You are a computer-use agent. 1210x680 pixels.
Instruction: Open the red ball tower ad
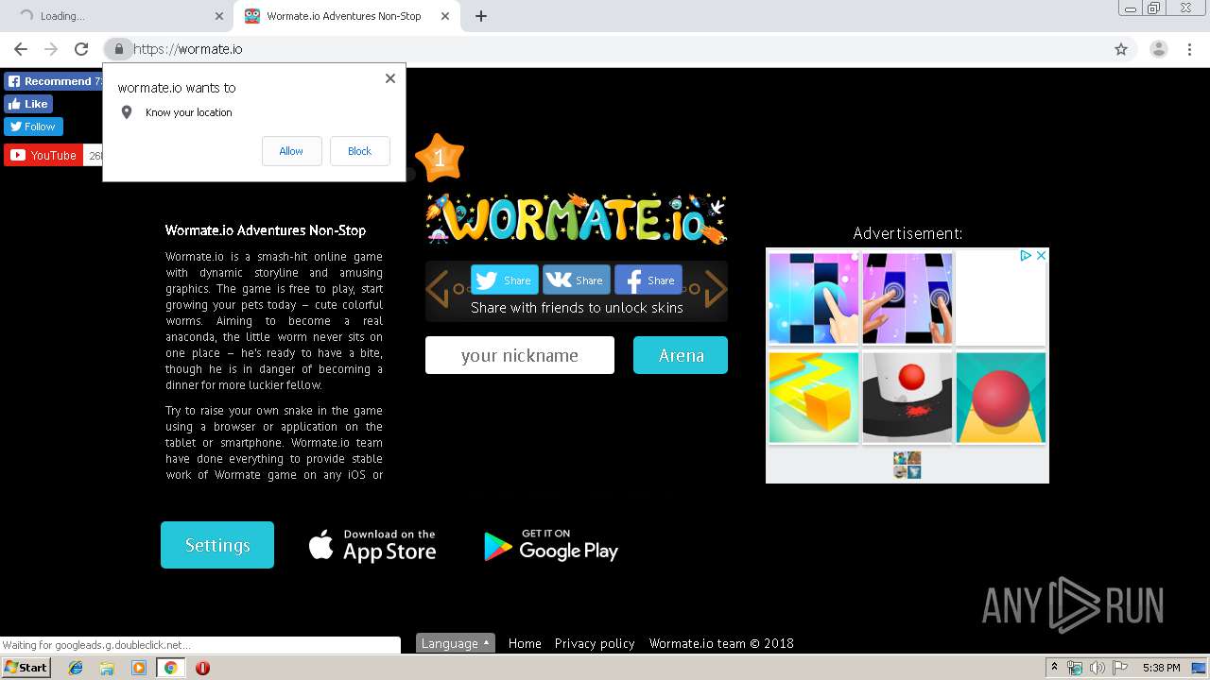(x=907, y=398)
